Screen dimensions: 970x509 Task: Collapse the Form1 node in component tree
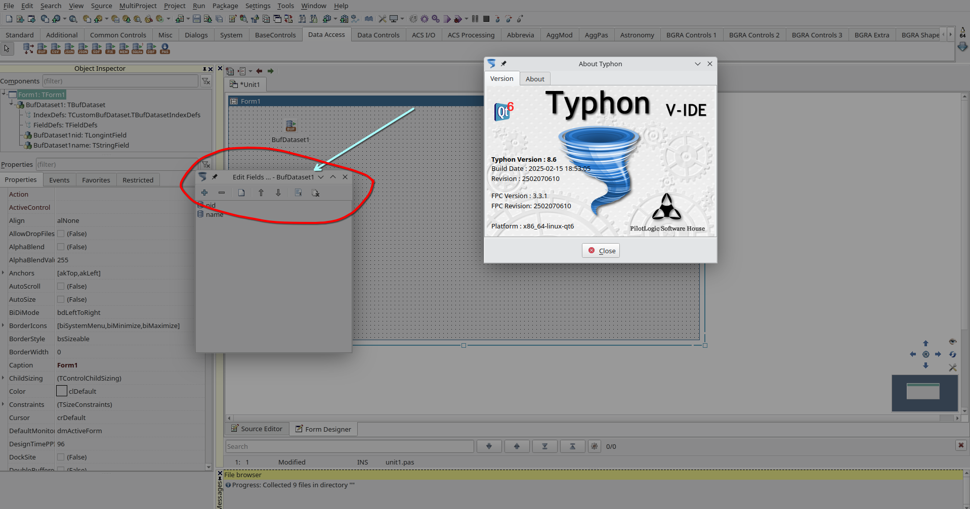[4, 93]
